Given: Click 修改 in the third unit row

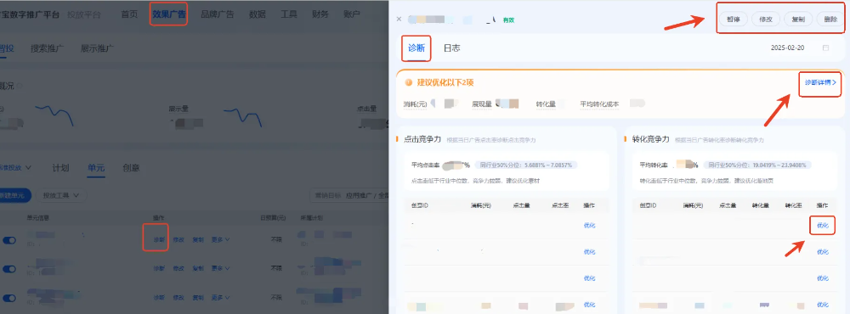Looking at the screenshot, I should pyautogui.click(x=178, y=297).
